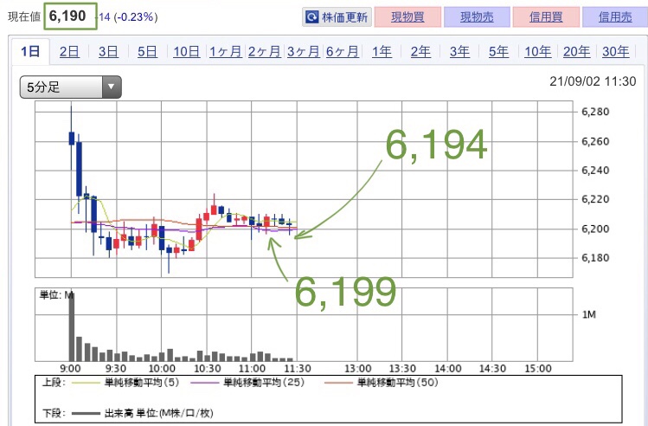Switch to the 3日 period tab

coord(108,52)
